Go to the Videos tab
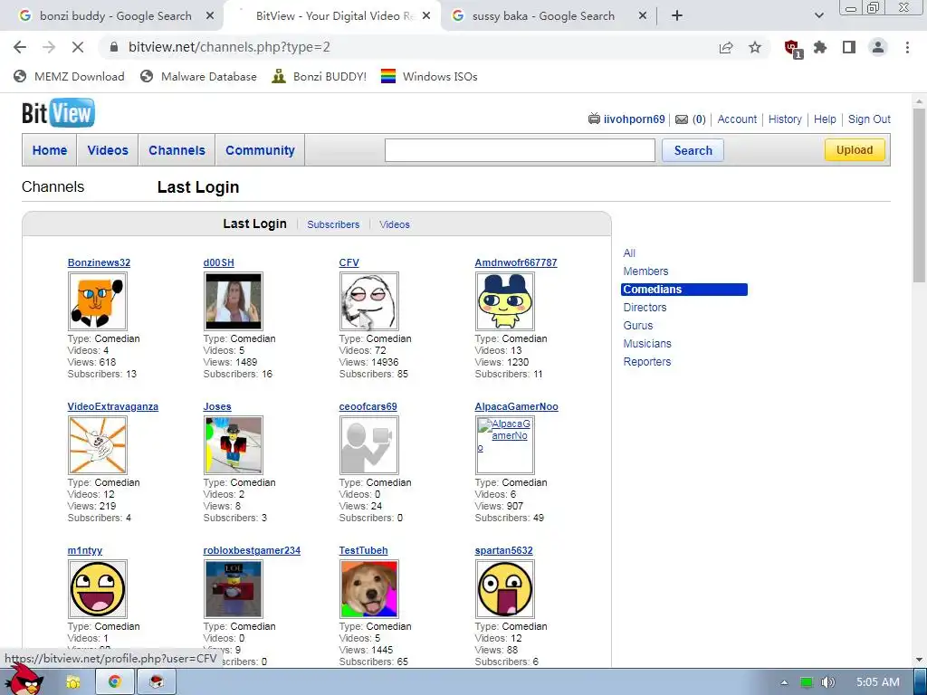This screenshot has width=927, height=695. (x=108, y=150)
